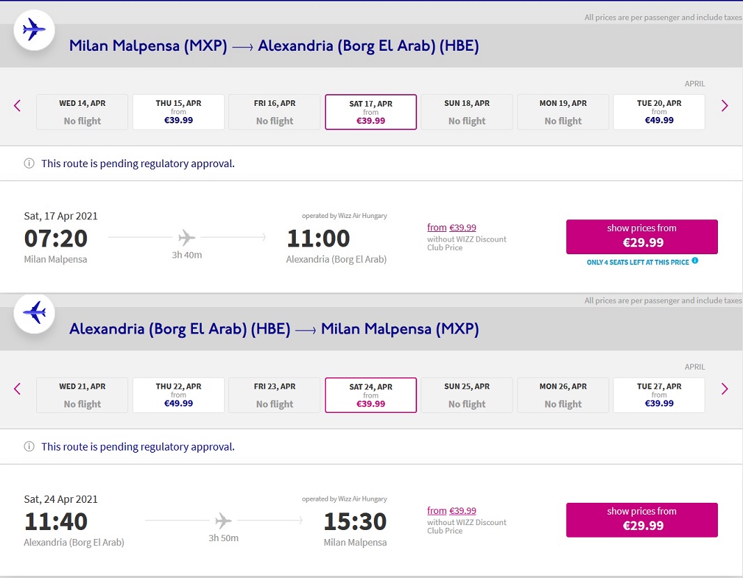
Task: Click outbound regulatory approval info icon
Action: point(29,164)
